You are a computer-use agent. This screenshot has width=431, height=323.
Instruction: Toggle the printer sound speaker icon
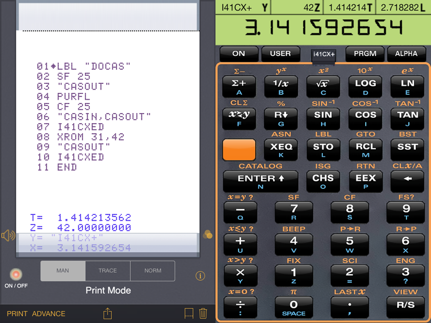[8, 236]
